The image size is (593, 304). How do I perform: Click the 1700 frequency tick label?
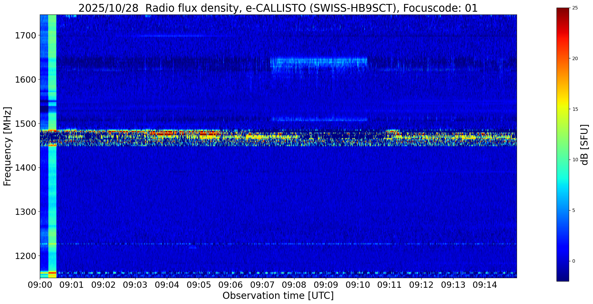tap(25, 36)
